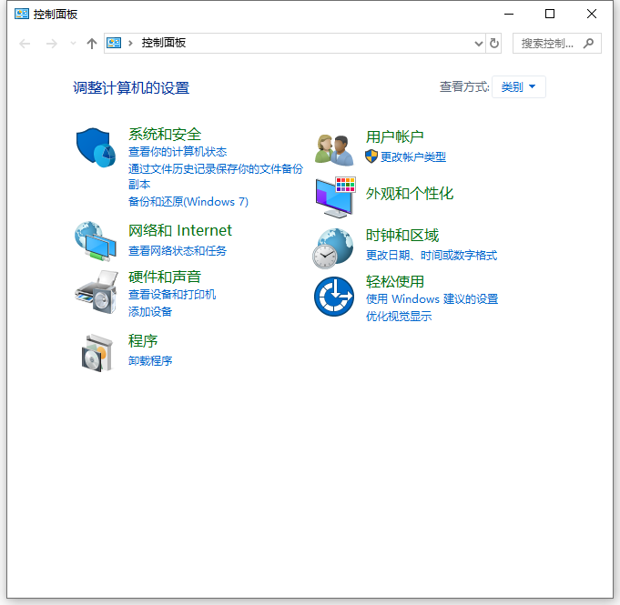Screen dimensions: 620x605
Task: Refresh the control panel view
Action: coord(493,43)
